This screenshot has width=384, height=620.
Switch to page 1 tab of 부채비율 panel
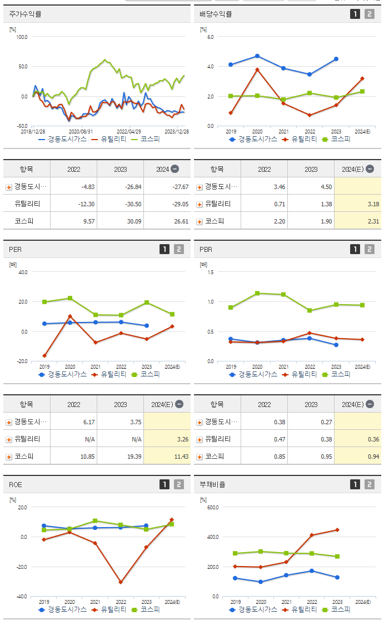coord(355,484)
